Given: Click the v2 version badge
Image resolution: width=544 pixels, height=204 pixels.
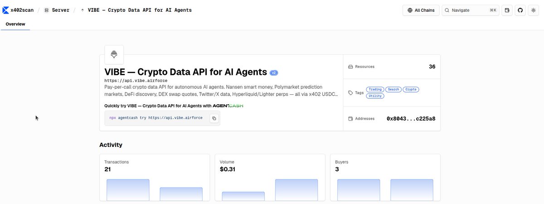Looking at the screenshot, I should tap(274, 73).
